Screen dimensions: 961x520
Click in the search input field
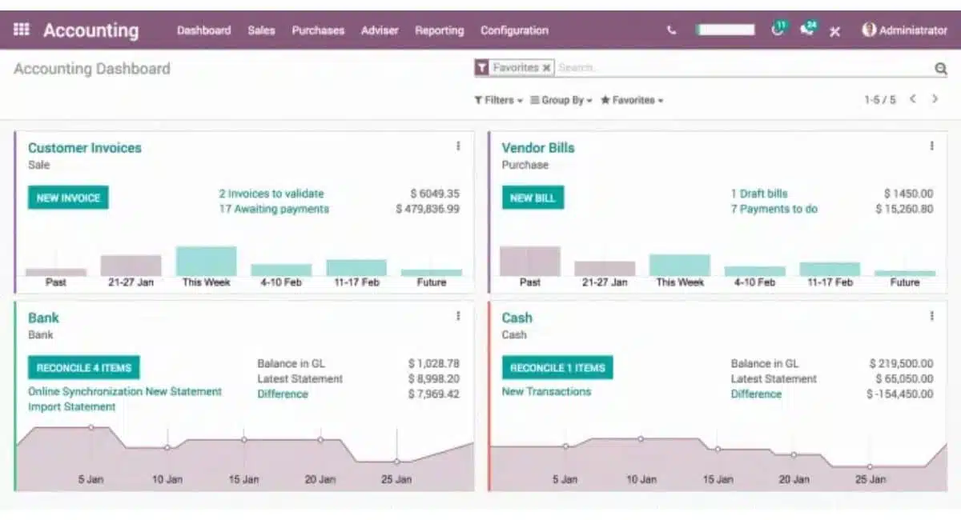[x=742, y=68]
